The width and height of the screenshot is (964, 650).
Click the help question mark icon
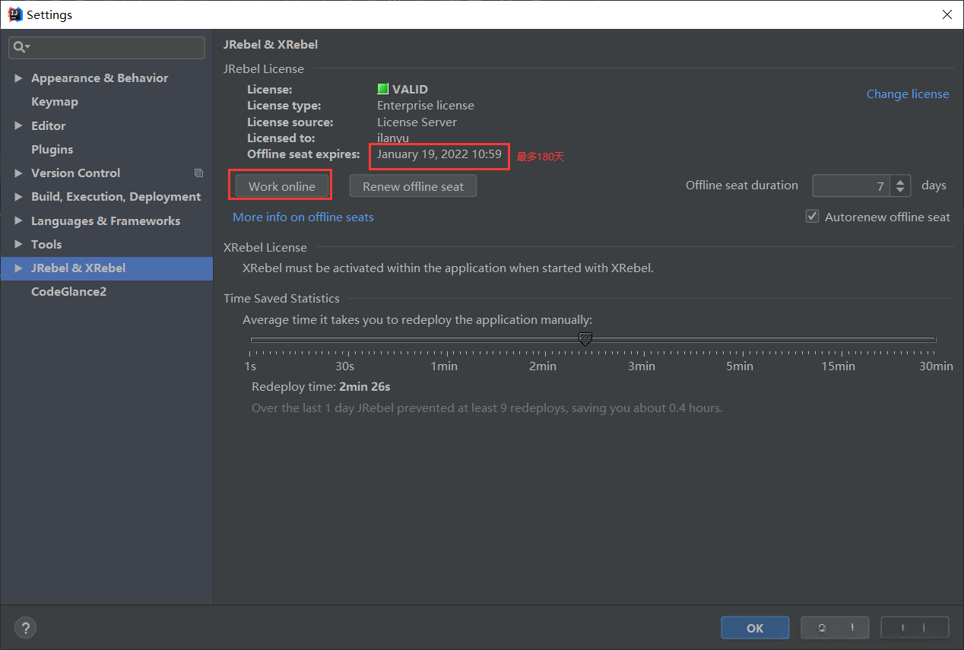point(25,628)
